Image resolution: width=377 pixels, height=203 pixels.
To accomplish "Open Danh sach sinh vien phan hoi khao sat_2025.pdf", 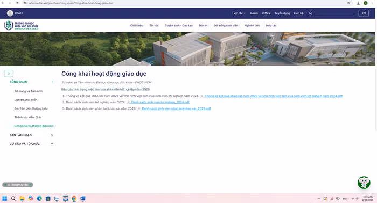I will pos(176,108).
